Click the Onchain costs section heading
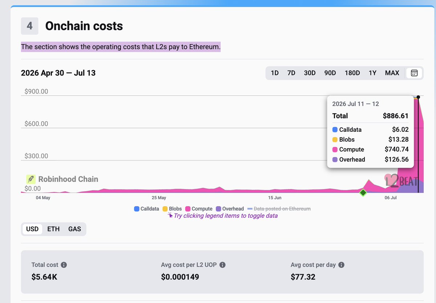 [84, 26]
